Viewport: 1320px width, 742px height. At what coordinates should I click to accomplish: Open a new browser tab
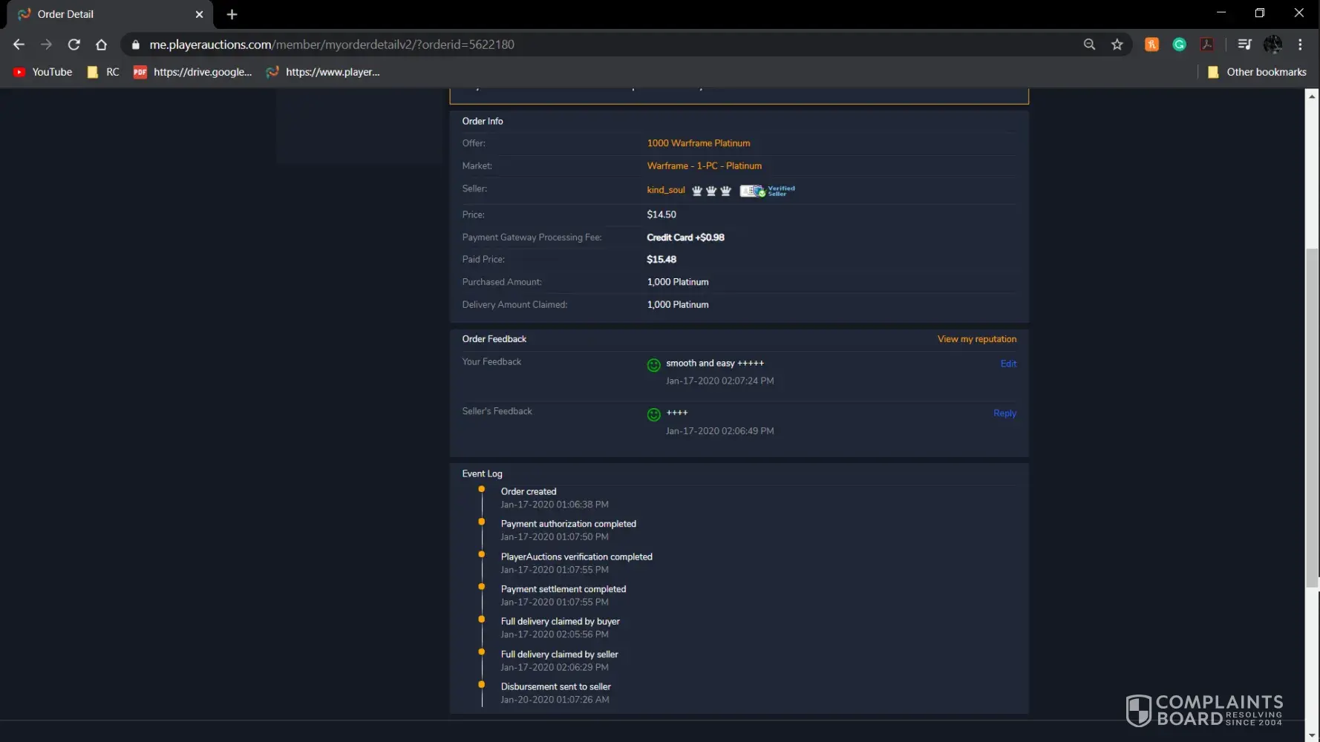[x=232, y=14]
